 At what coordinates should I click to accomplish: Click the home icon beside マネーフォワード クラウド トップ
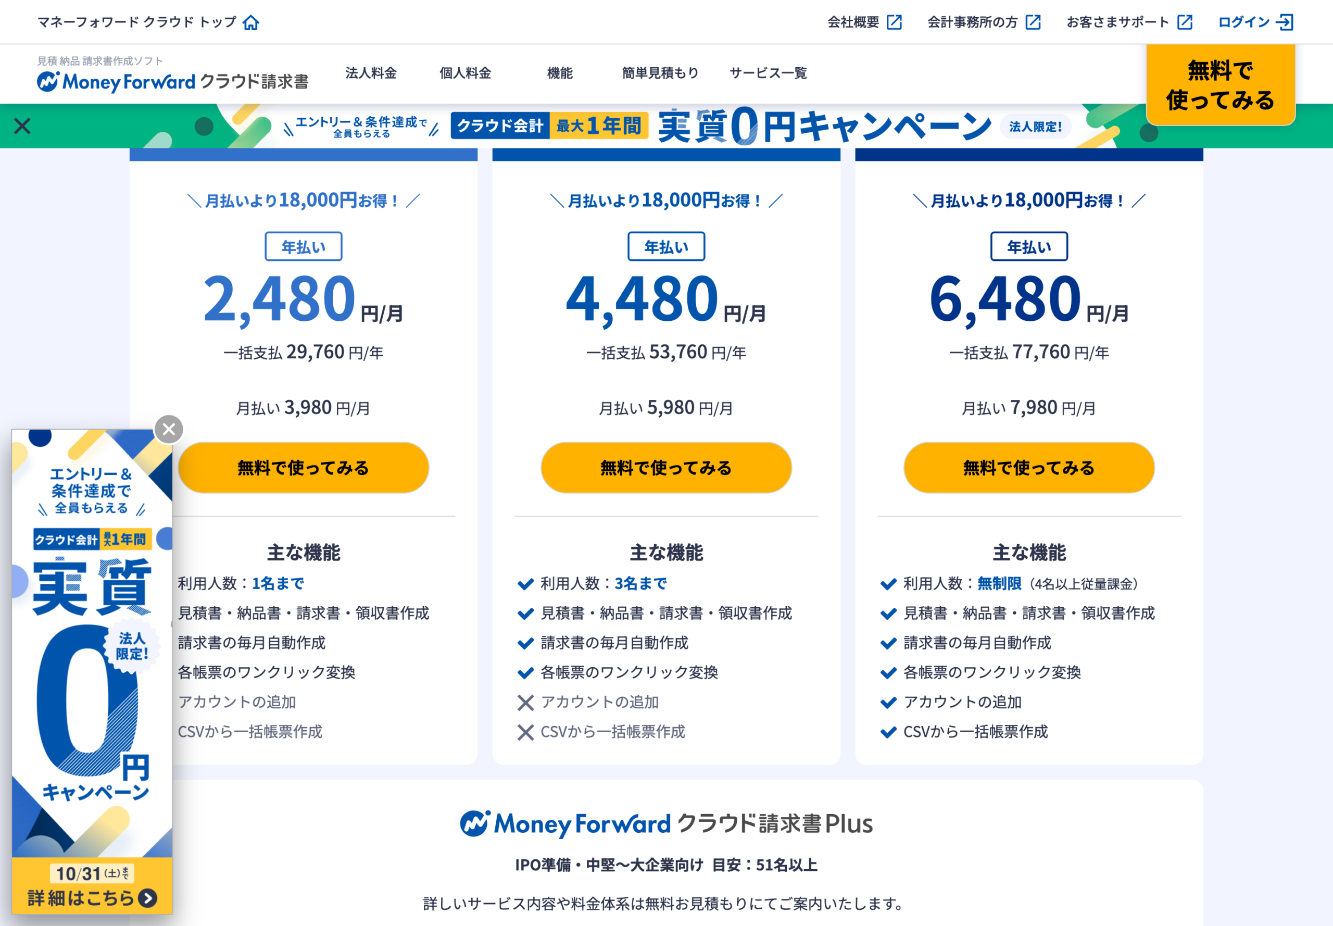coord(250,22)
